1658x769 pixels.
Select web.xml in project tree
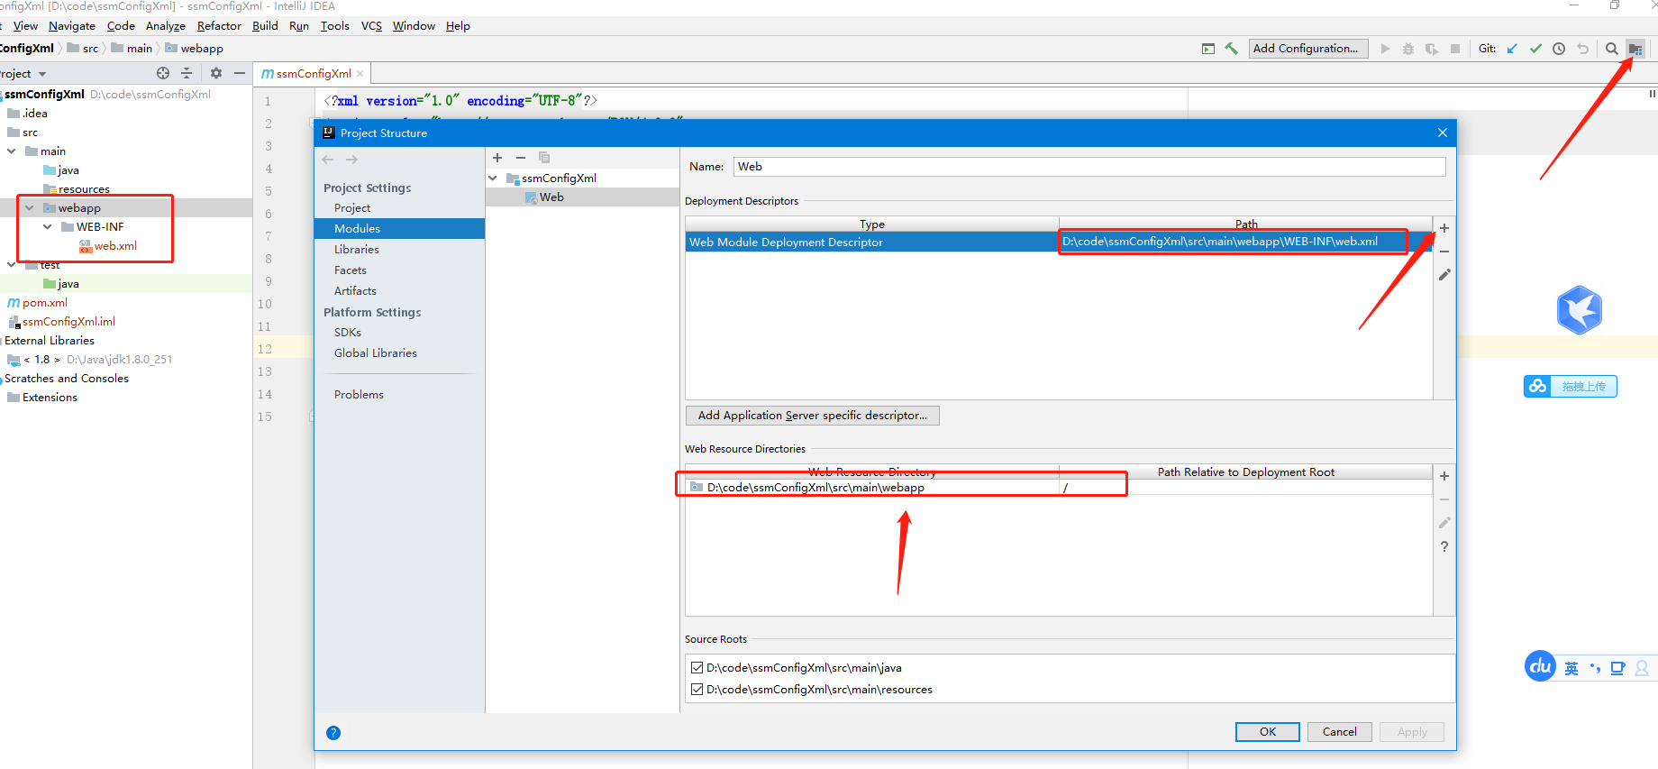point(115,246)
